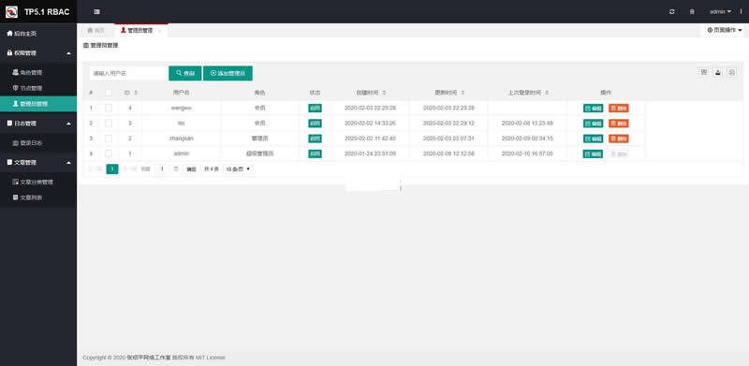This screenshot has width=749, height=366.
Task: Click the 删除 button for zhangsan
Action: [619, 139]
